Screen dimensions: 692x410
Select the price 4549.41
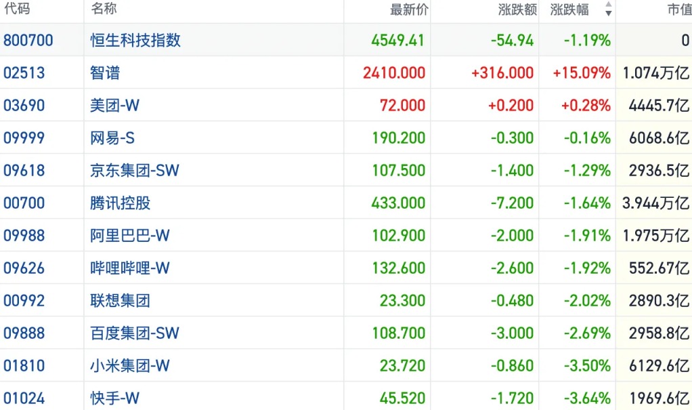click(397, 40)
